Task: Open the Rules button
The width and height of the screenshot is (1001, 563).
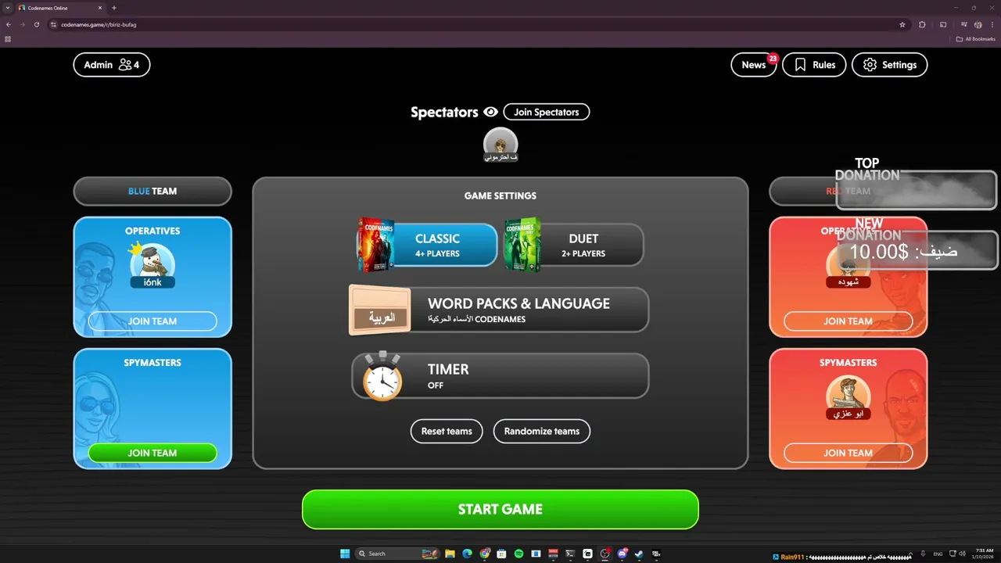Action: click(x=814, y=65)
